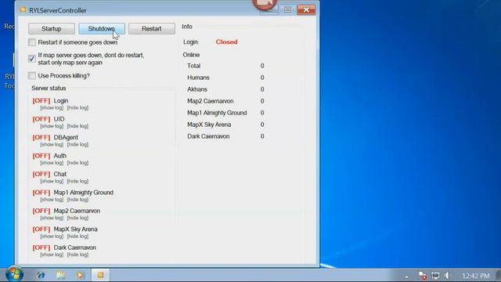Screen dimensions: 501x282
Task: Click the Restart button
Action: 151,29
